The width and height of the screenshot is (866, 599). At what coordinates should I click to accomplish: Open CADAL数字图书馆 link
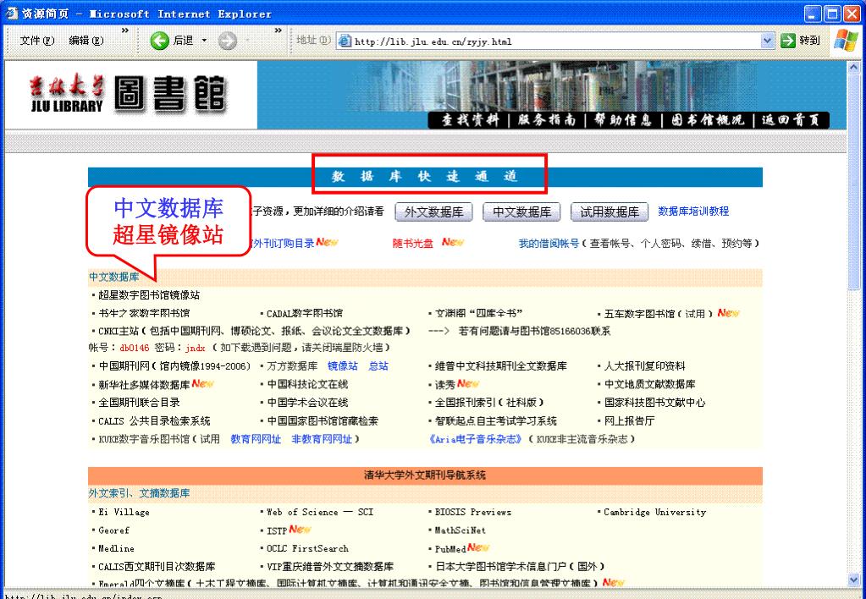coord(304,313)
